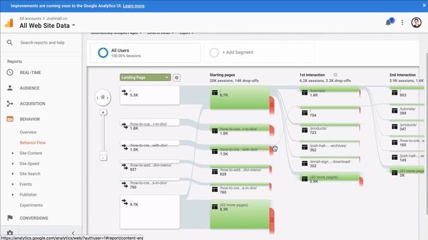428x240 pixels.
Task: Click the red drop-off on 6.7K node
Action: (x=272, y=105)
